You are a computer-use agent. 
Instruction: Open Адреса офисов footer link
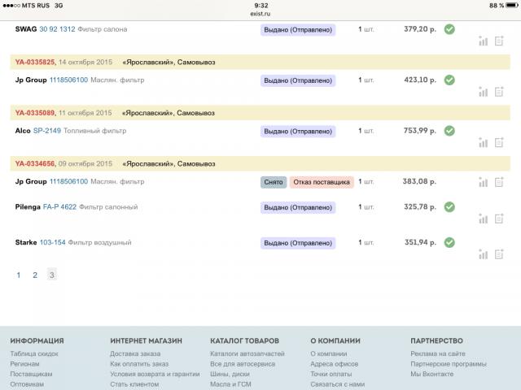click(335, 364)
